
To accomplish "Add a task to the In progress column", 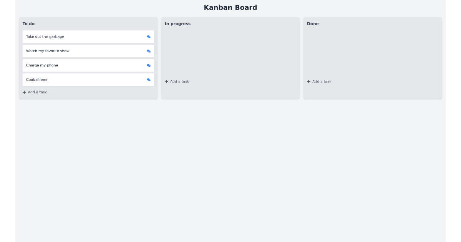I will coord(177,81).
